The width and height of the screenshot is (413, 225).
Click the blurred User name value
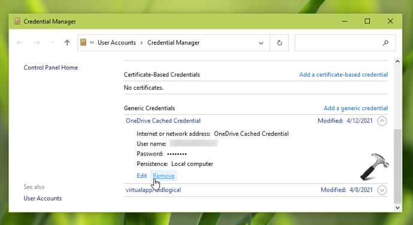pos(193,144)
